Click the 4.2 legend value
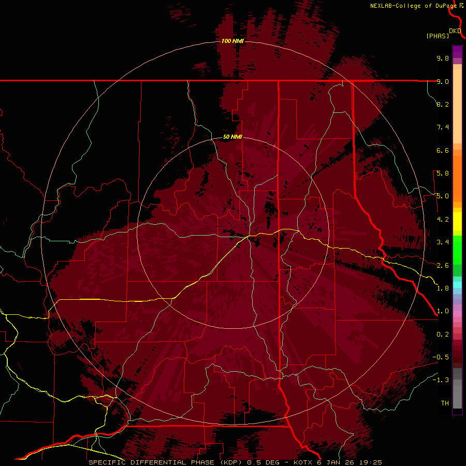 (443, 220)
